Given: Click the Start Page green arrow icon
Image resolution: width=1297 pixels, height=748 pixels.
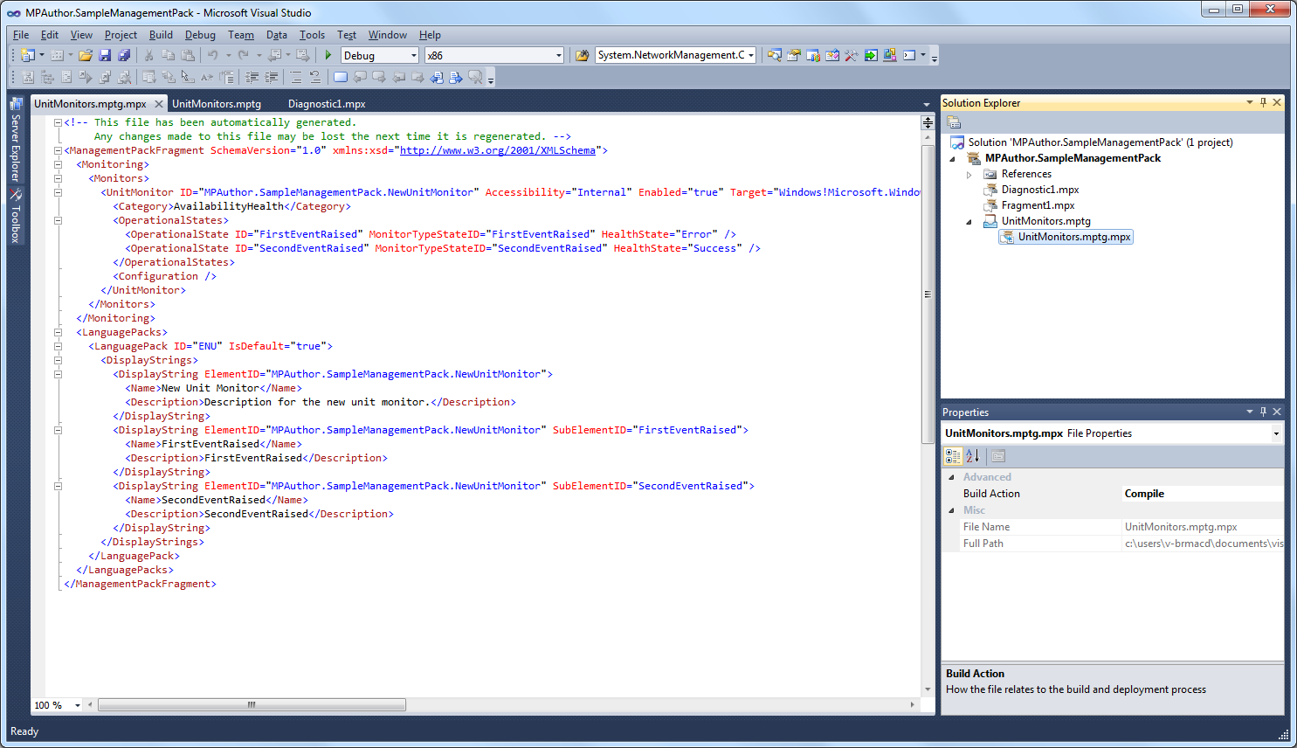Looking at the screenshot, I should pyautogui.click(x=871, y=55).
